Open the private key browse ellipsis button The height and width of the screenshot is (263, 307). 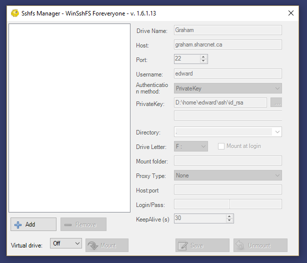pyautogui.click(x=276, y=102)
